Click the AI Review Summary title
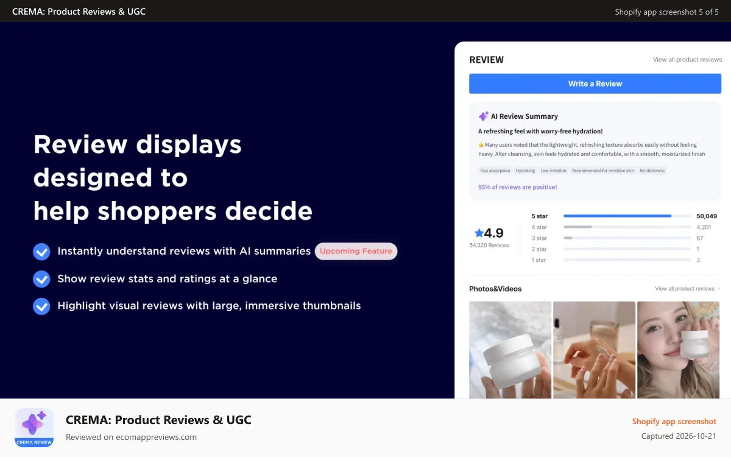The image size is (731, 457). click(x=524, y=116)
